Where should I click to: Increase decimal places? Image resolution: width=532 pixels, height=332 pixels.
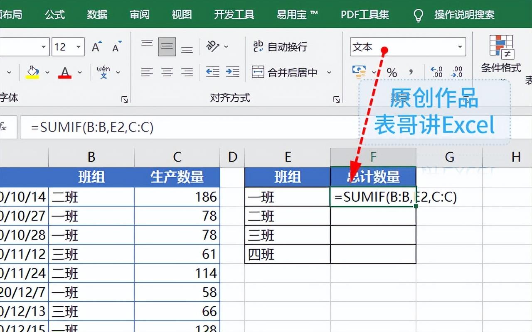pyautogui.click(x=436, y=73)
